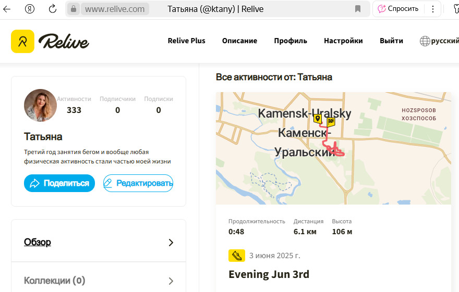Expand the Обзор section chevron

(x=171, y=243)
